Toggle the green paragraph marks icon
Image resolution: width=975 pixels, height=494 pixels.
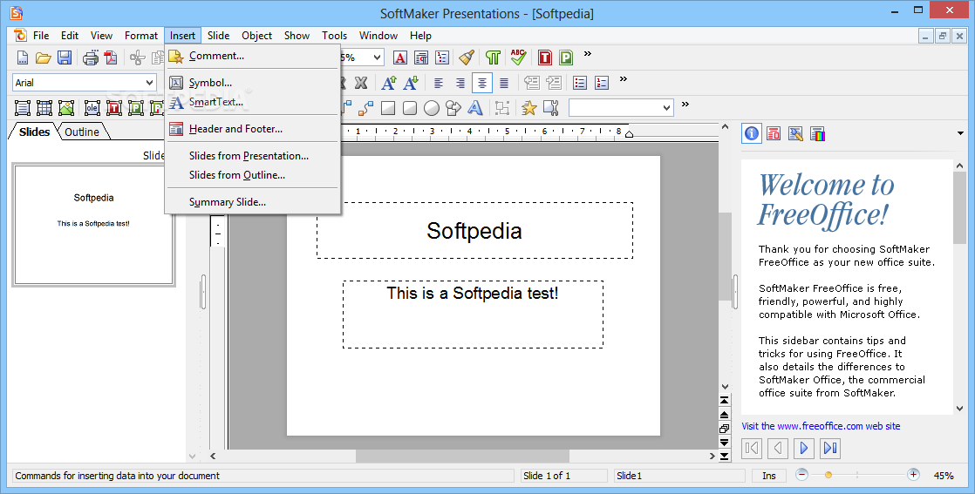493,58
